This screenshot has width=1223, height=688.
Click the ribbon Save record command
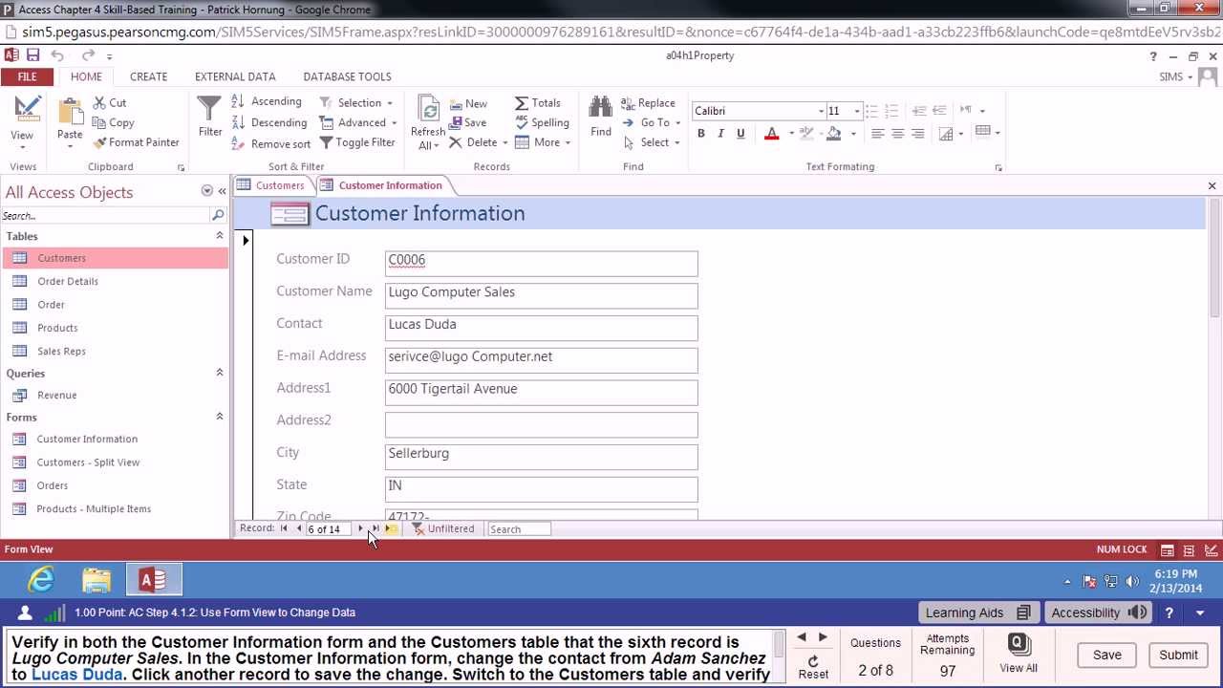(x=467, y=122)
